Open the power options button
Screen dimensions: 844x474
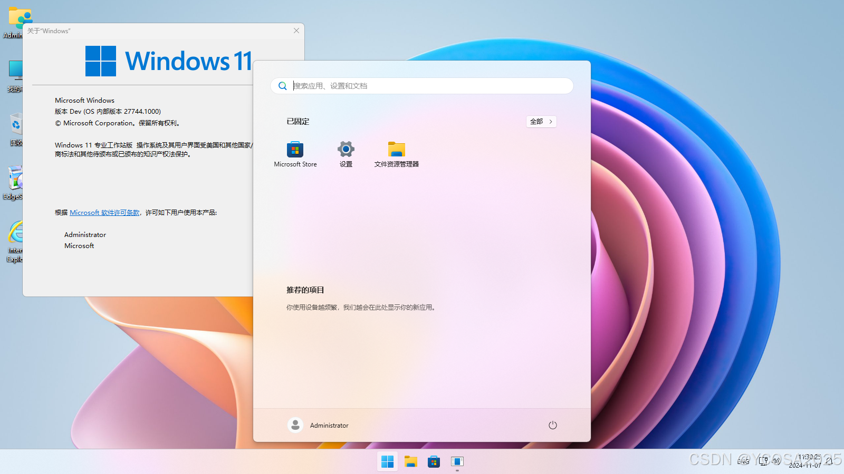(553, 425)
